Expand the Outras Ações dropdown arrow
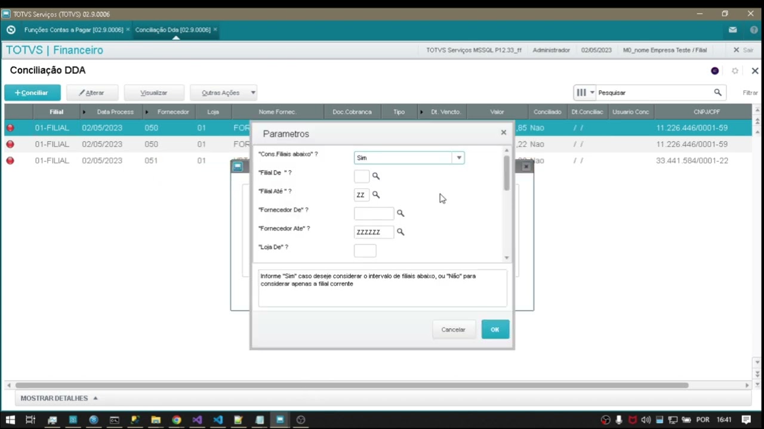764x429 pixels. tap(253, 93)
